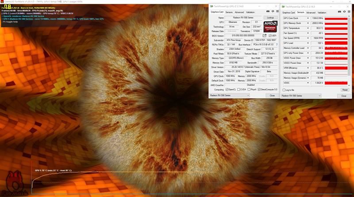Image resolution: width=354 pixels, height=197 pixels.
Task: Open Validation tab in Sensors window
Action: coord(322,13)
